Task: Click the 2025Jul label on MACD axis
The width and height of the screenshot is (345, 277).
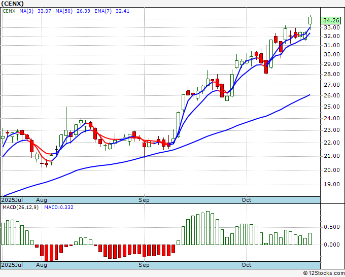Action: coord(11,265)
